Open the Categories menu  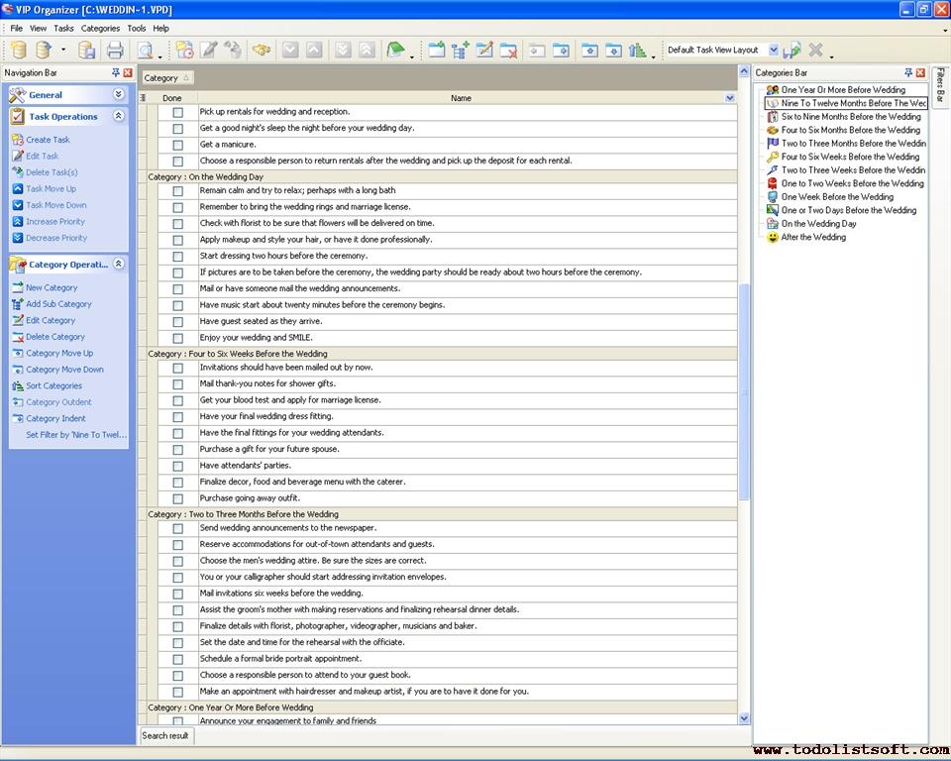pyautogui.click(x=100, y=29)
